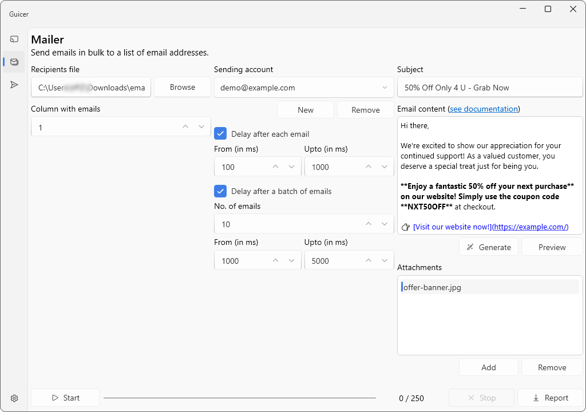Select offer-banner.jpg in attachments list
Screen dimensions: 586x412
[x=489, y=287]
